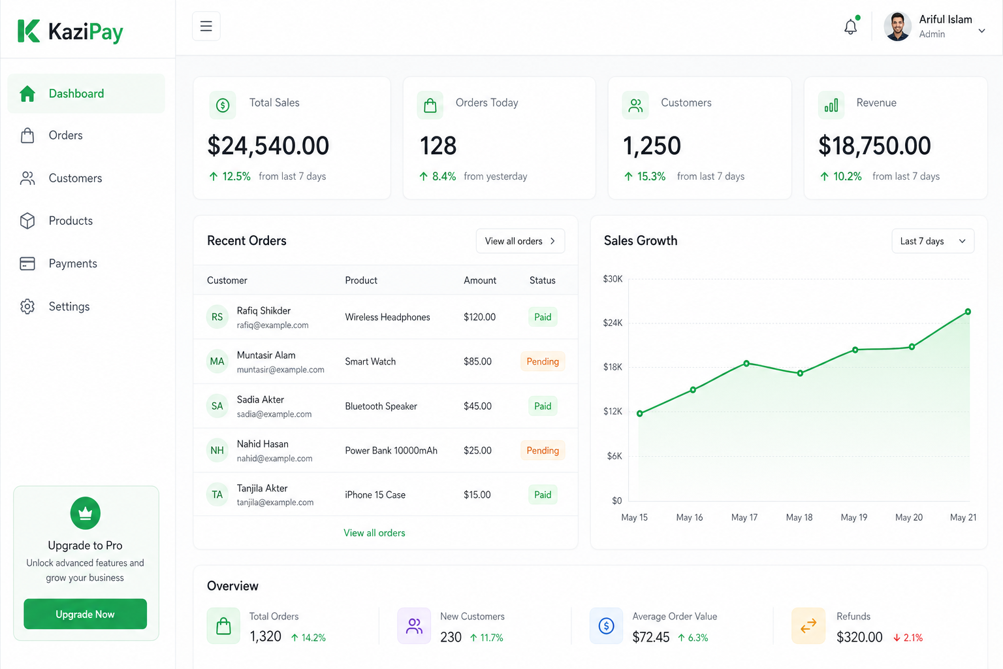1003x669 pixels.
Task: Click the Refunds 2.1% decrease indicator
Action: [908, 638]
